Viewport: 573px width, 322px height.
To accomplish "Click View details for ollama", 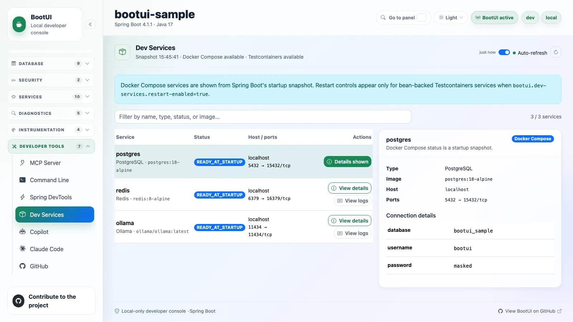I will pos(350,221).
